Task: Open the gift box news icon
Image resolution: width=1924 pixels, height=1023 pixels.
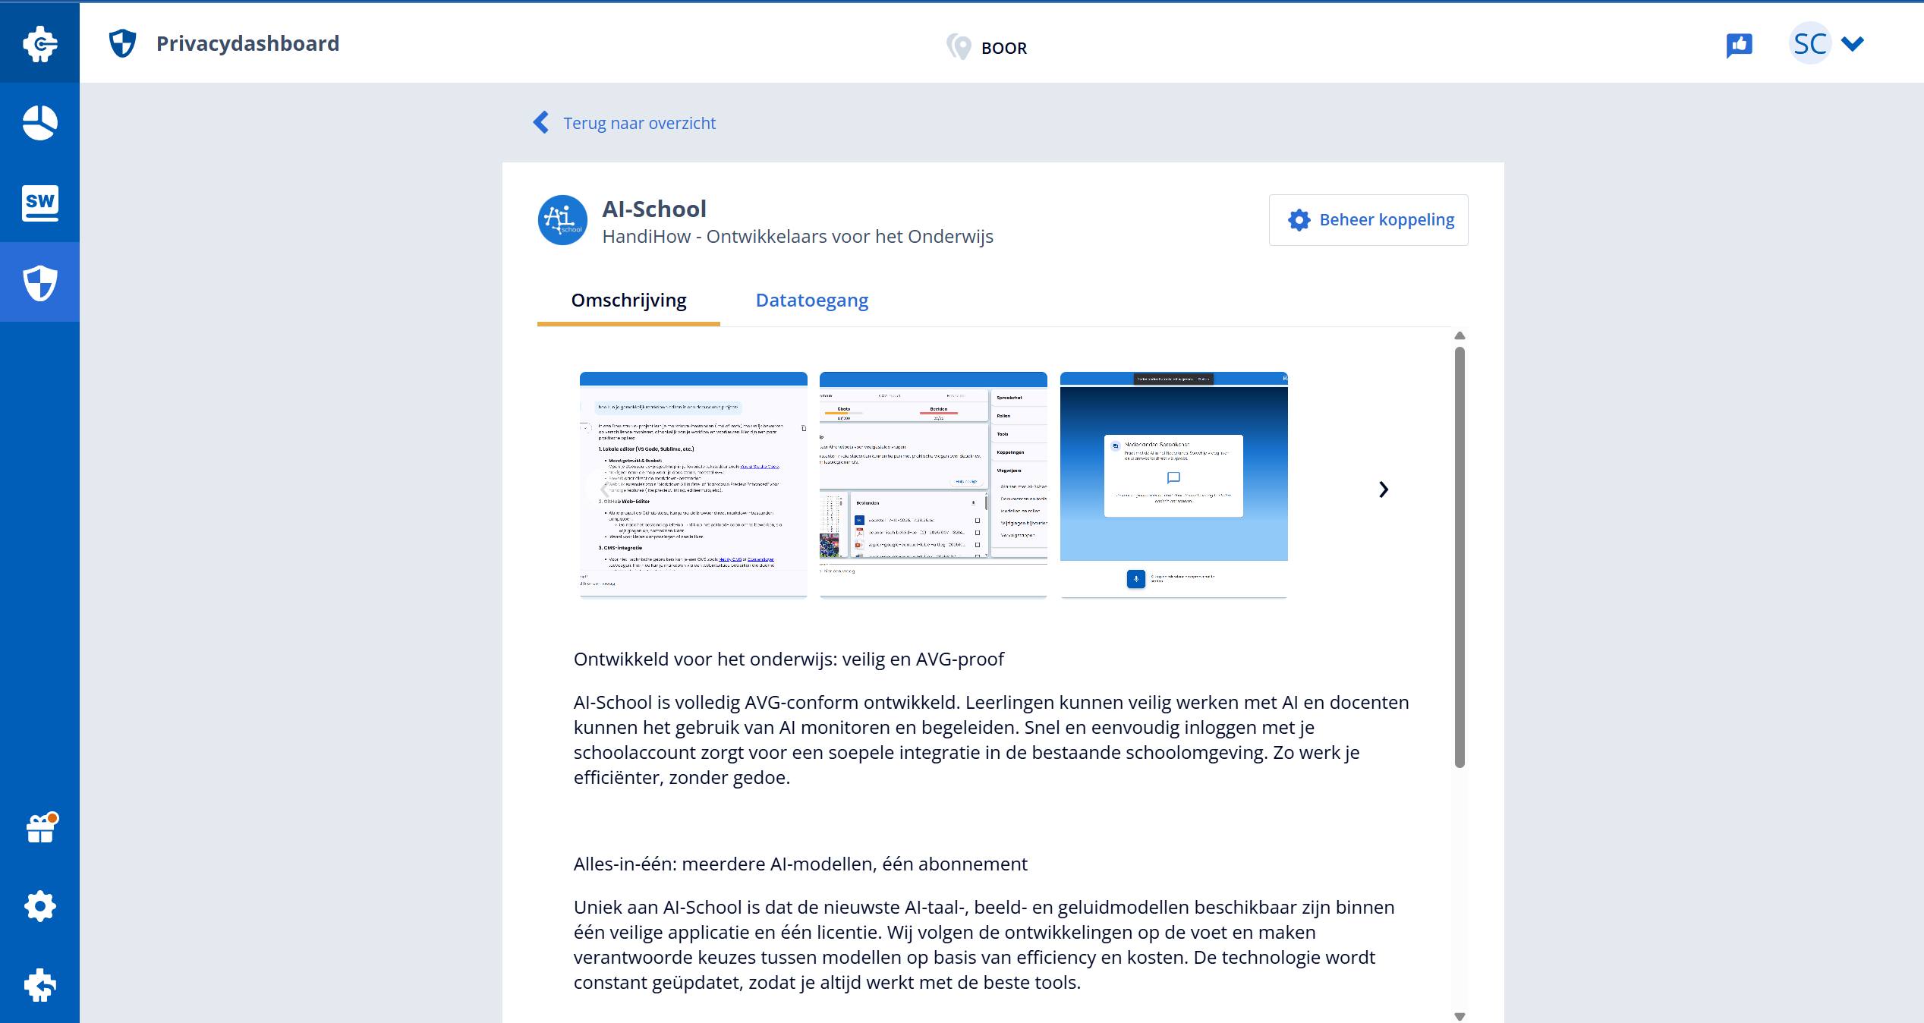Action: (x=41, y=829)
